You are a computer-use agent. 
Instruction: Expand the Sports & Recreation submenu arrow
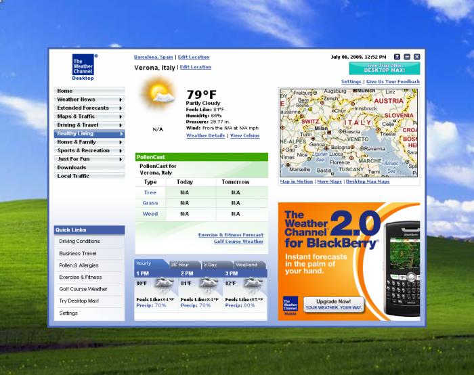point(121,150)
